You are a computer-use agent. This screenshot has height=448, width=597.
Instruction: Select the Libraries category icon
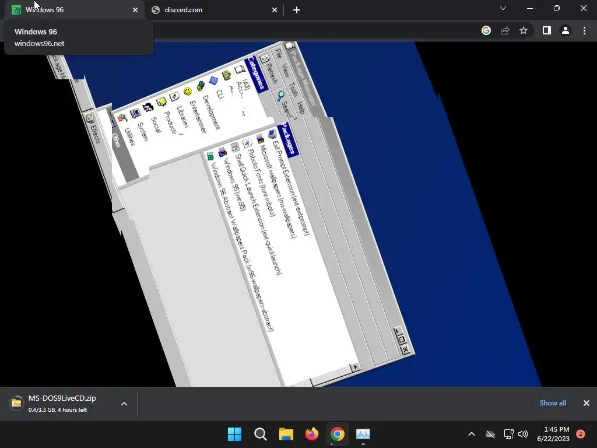pyautogui.click(x=174, y=97)
